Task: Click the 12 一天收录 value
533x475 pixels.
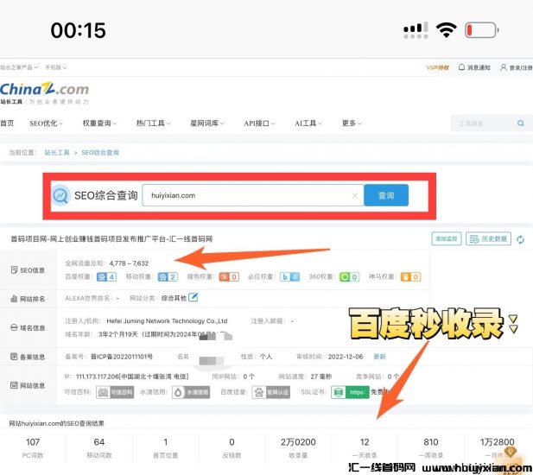Action: pyautogui.click(x=365, y=442)
